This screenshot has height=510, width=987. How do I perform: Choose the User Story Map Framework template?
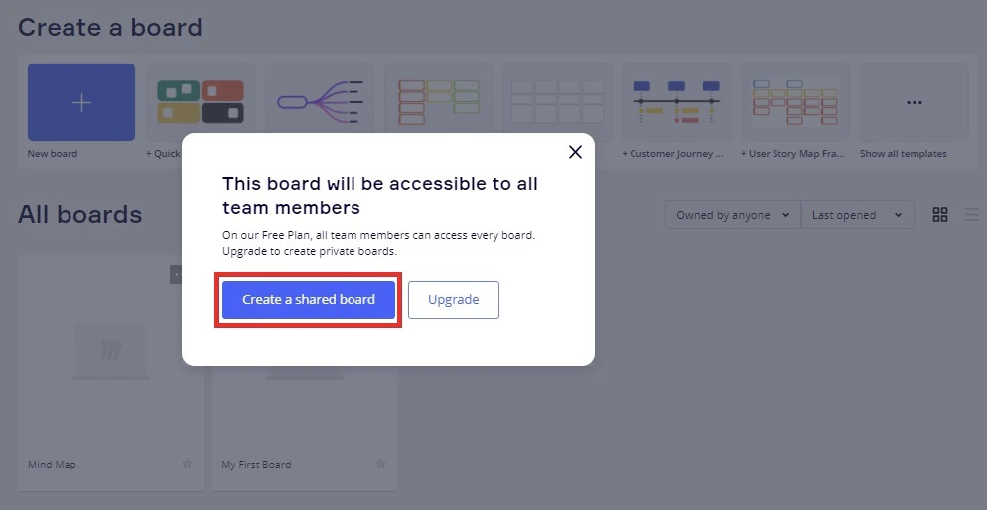794,101
